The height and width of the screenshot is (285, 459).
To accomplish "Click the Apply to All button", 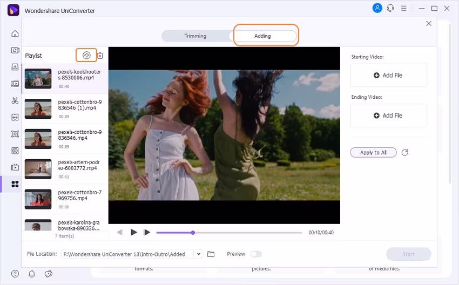I will [x=373, y=152].
